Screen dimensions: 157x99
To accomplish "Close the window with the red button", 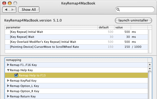I will [4, 3].
